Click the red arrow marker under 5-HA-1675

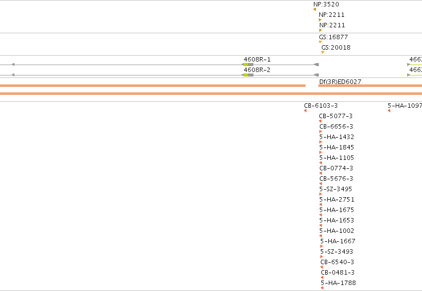(x=320, y=215)
